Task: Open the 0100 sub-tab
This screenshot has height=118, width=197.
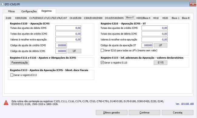Action: click(8, 18)
